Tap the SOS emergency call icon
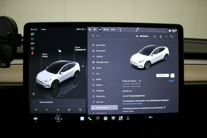 [100, 29]
